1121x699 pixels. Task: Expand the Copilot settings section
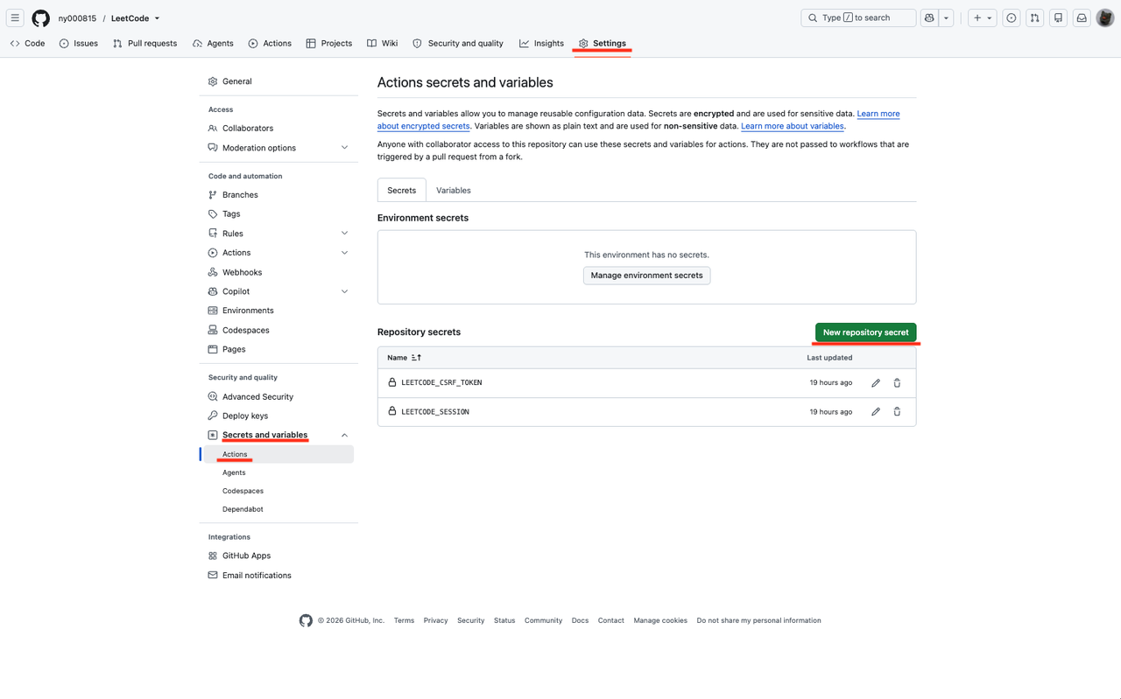(x=344, y=291)
